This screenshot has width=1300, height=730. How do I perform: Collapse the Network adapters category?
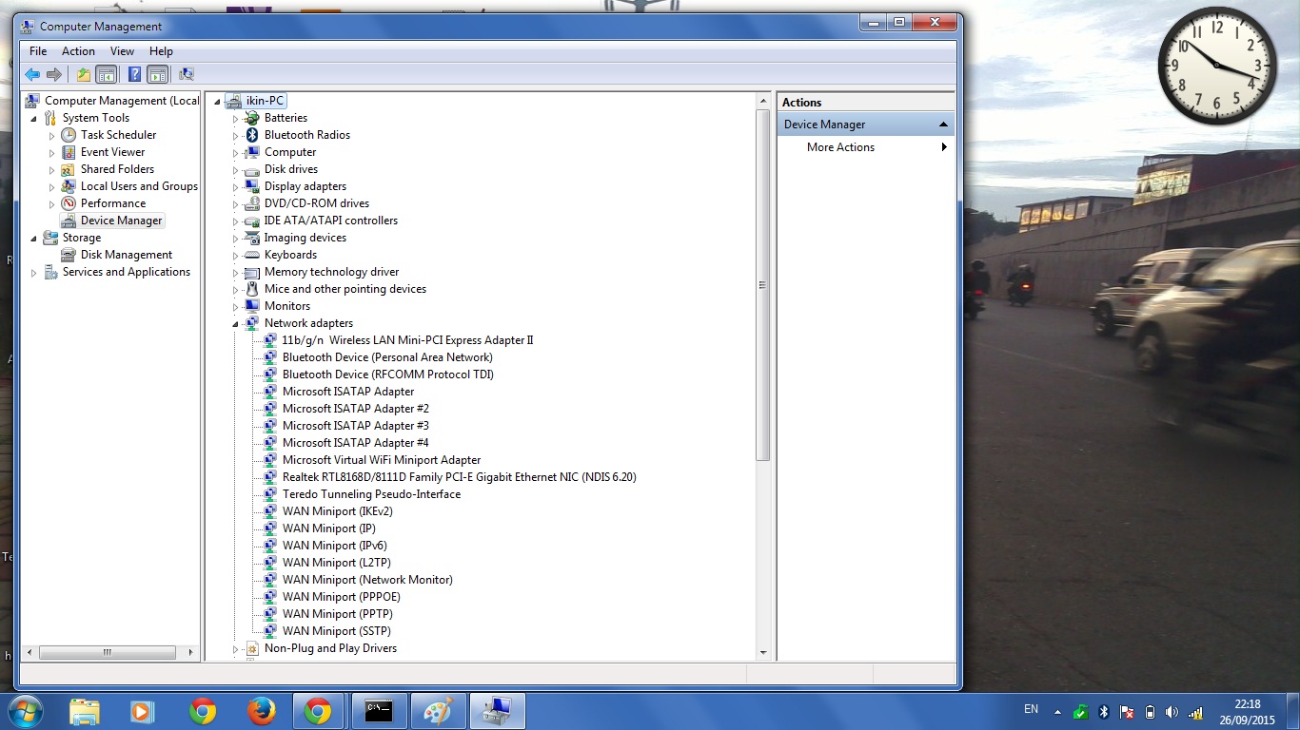[236, 324]
